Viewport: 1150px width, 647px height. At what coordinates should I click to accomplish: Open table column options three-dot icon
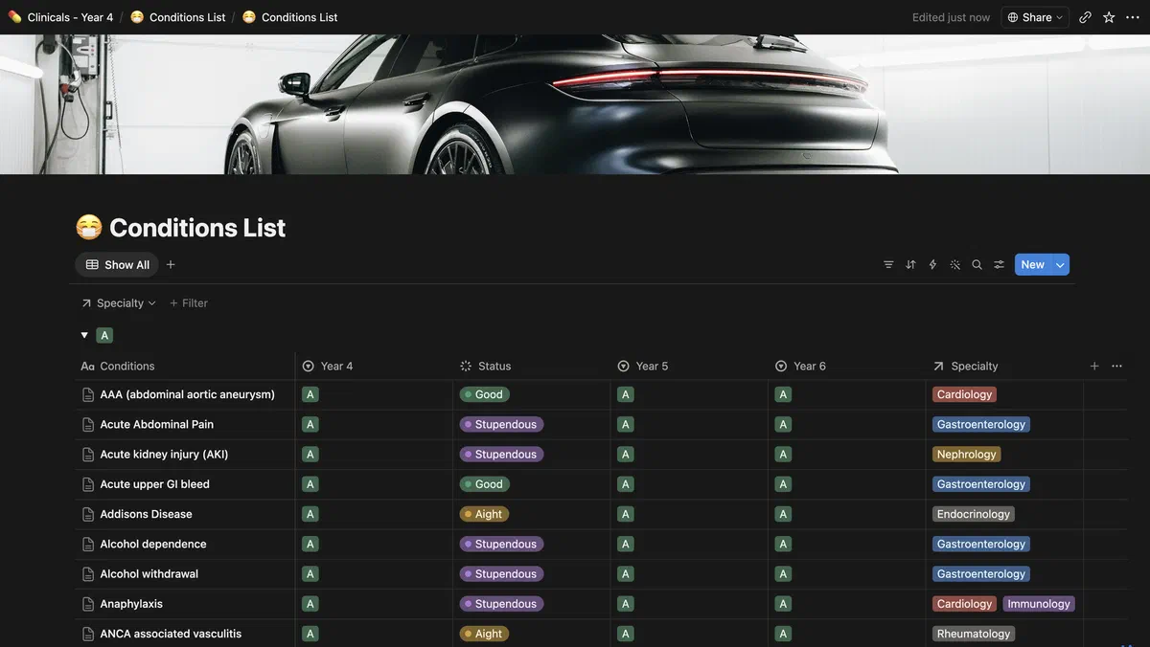tap(1116, 366)
